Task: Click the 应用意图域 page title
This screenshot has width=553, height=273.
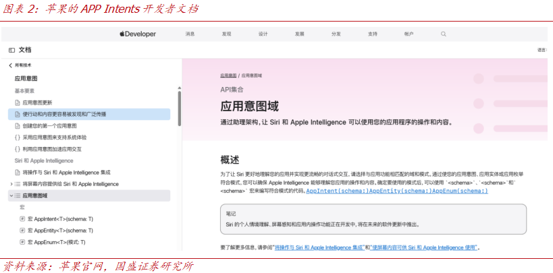Action: [x=249, y=106]
